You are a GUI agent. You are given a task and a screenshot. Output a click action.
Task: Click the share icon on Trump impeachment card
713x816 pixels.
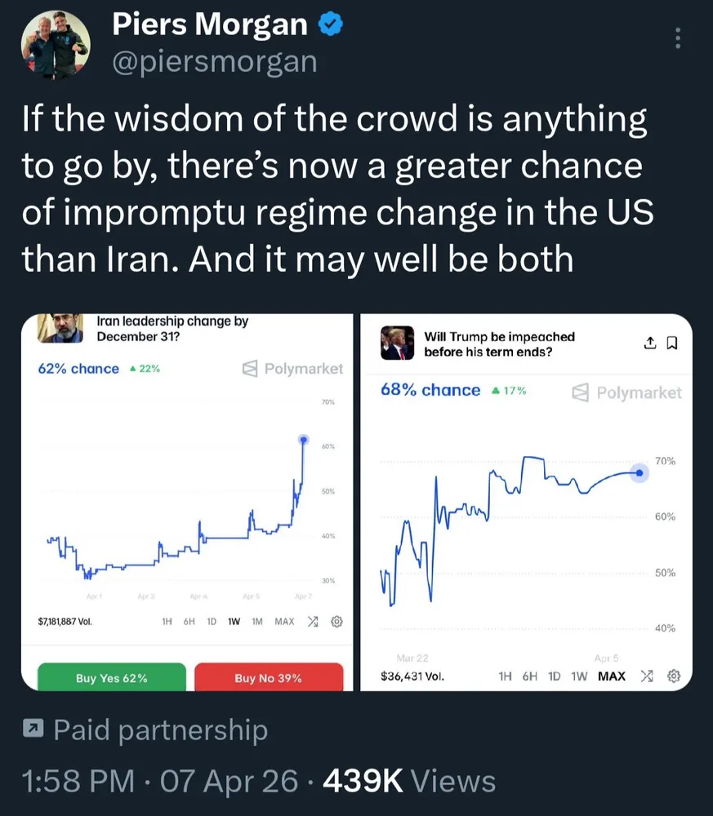click(650, 344)
